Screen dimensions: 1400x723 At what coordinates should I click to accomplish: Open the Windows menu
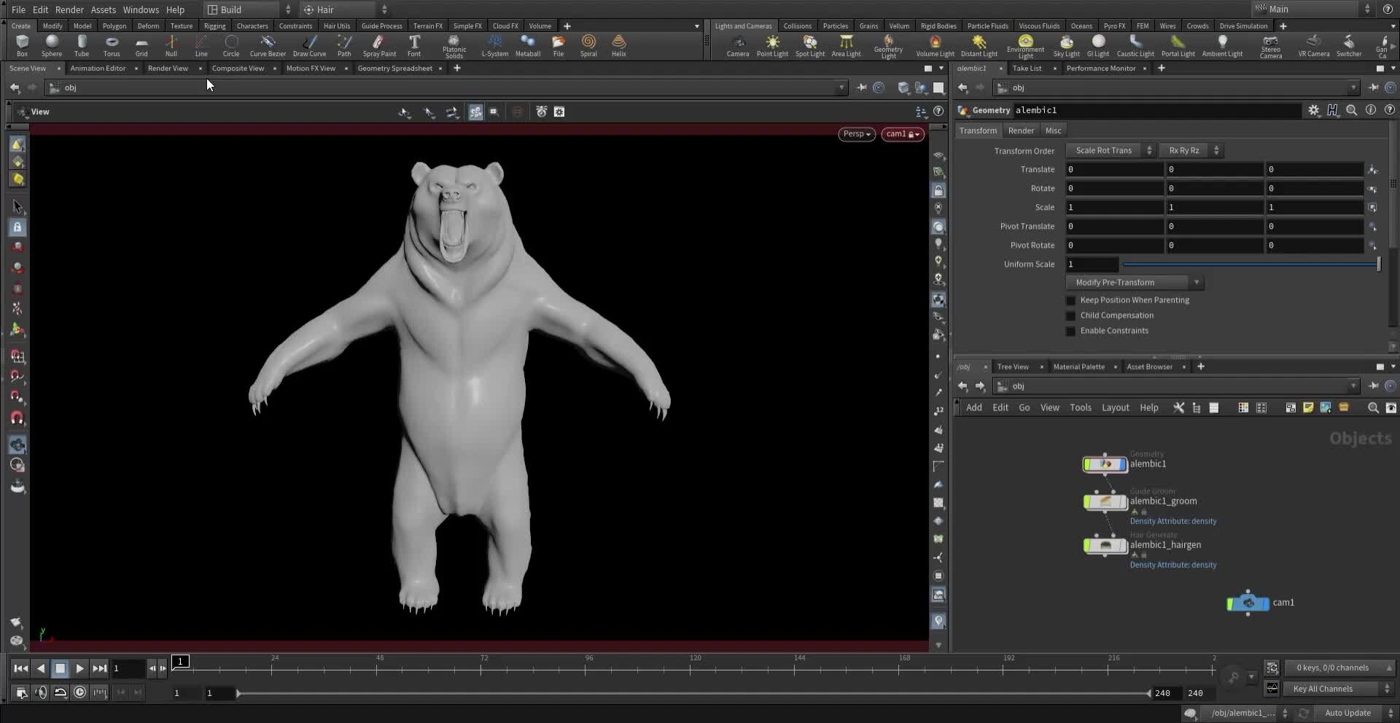[x=141, y=9]
